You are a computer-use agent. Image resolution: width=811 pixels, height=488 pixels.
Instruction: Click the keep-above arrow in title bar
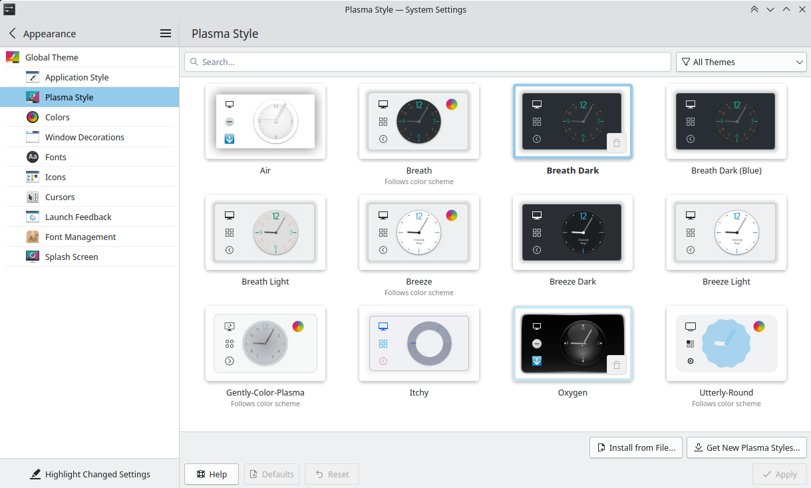[x=754, y=9]
